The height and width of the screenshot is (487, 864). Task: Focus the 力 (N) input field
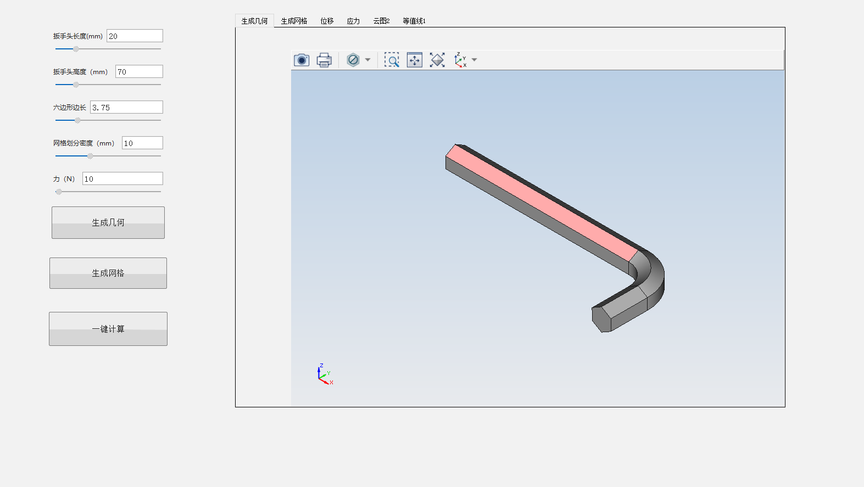click(122, 178)
